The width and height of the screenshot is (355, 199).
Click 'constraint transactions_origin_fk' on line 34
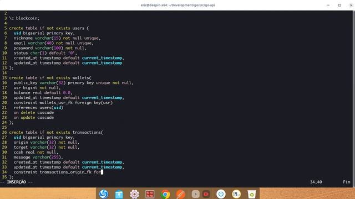(x=53, y=172)
